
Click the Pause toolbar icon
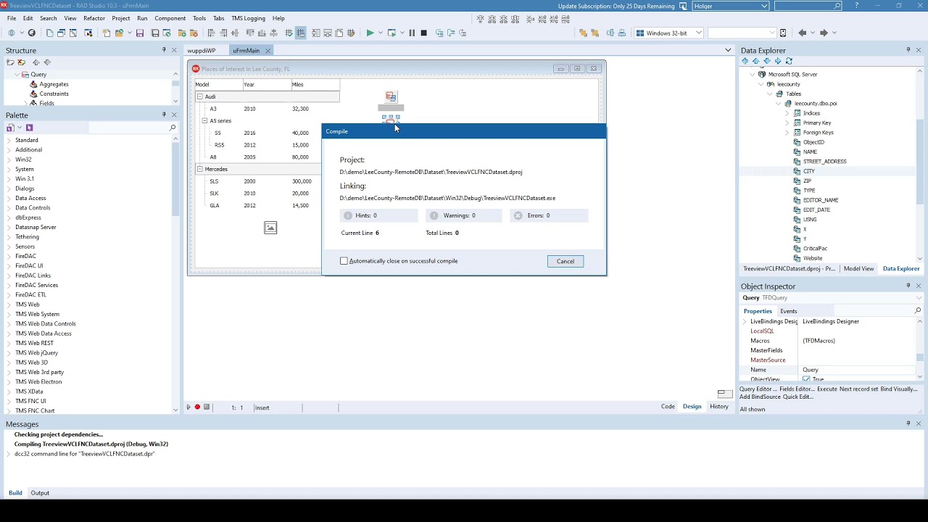tap(412, 33)
